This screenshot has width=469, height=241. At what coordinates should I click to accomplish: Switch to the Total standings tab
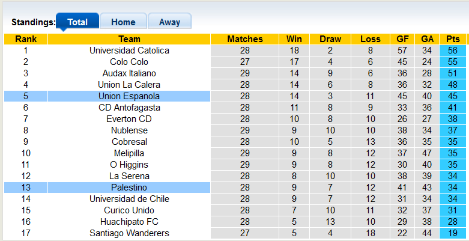point(77,22)
